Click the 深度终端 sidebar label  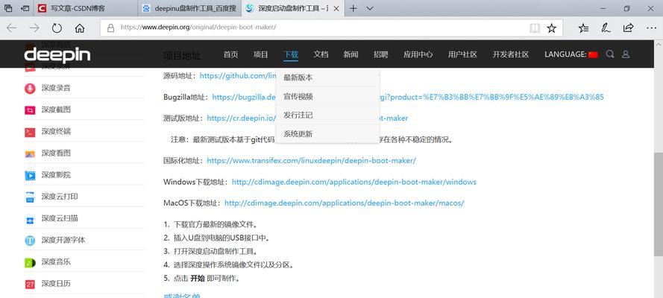click(x=56, y=132)
